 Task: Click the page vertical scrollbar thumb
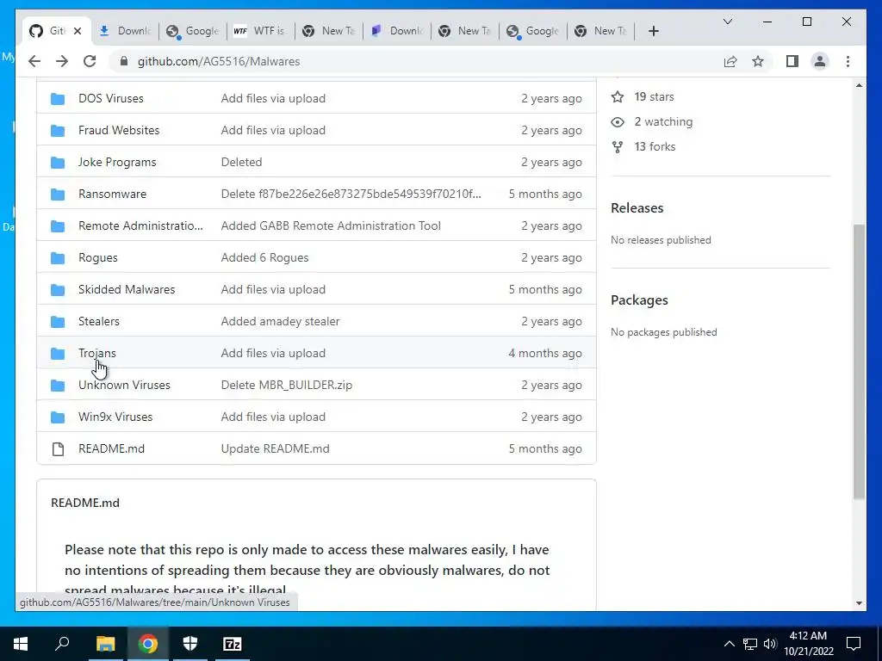coord(859,361)
